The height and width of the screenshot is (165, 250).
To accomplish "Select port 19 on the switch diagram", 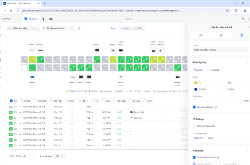I will point(97,60).
